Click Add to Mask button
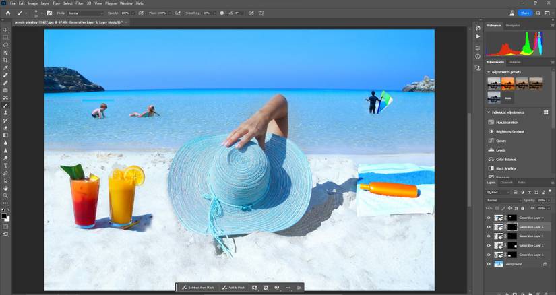 point(233,288)
